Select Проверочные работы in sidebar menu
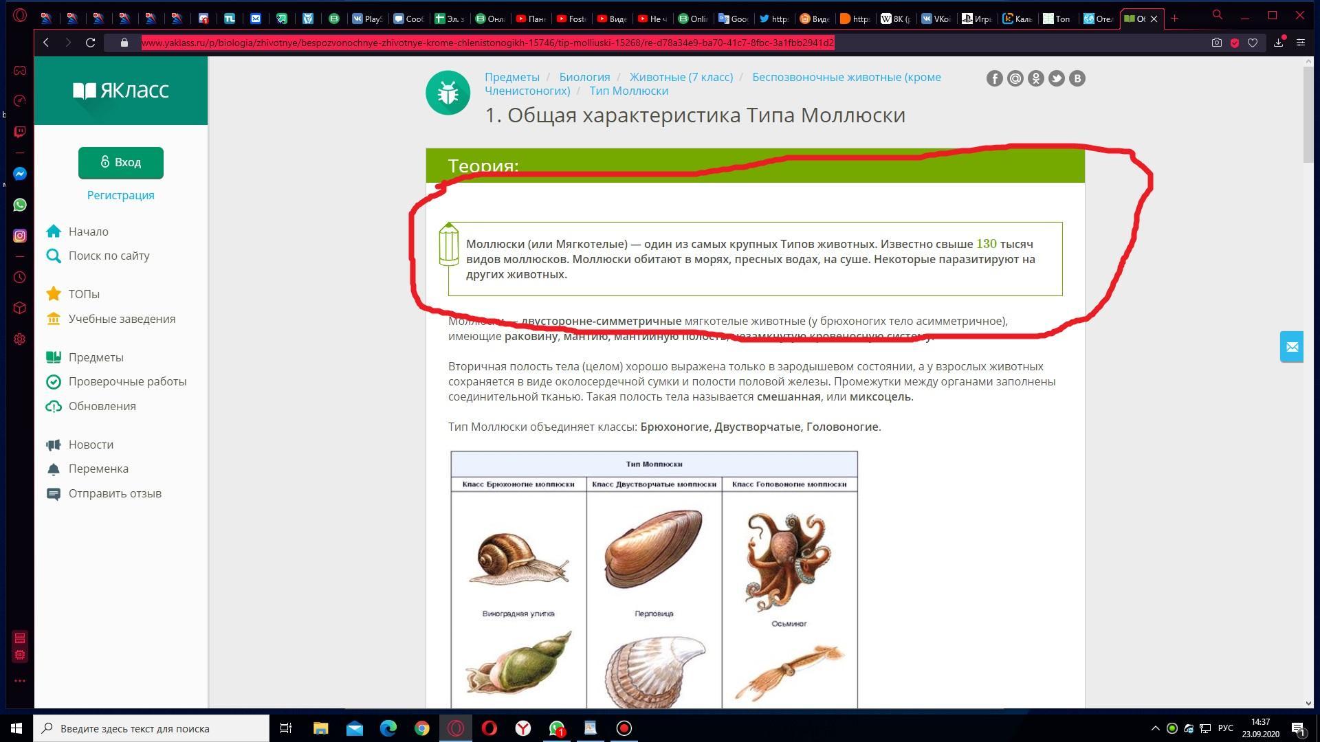 click(x=127, y=381)
